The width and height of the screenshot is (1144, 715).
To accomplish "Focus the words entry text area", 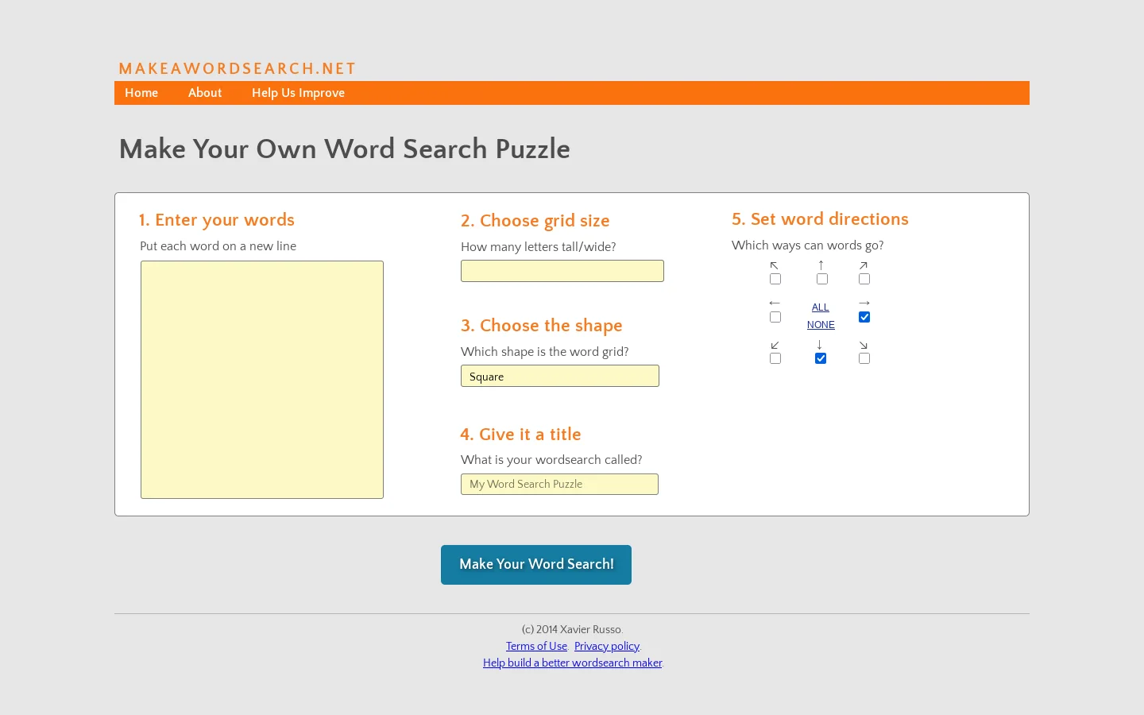I will [x=262, y=380].
